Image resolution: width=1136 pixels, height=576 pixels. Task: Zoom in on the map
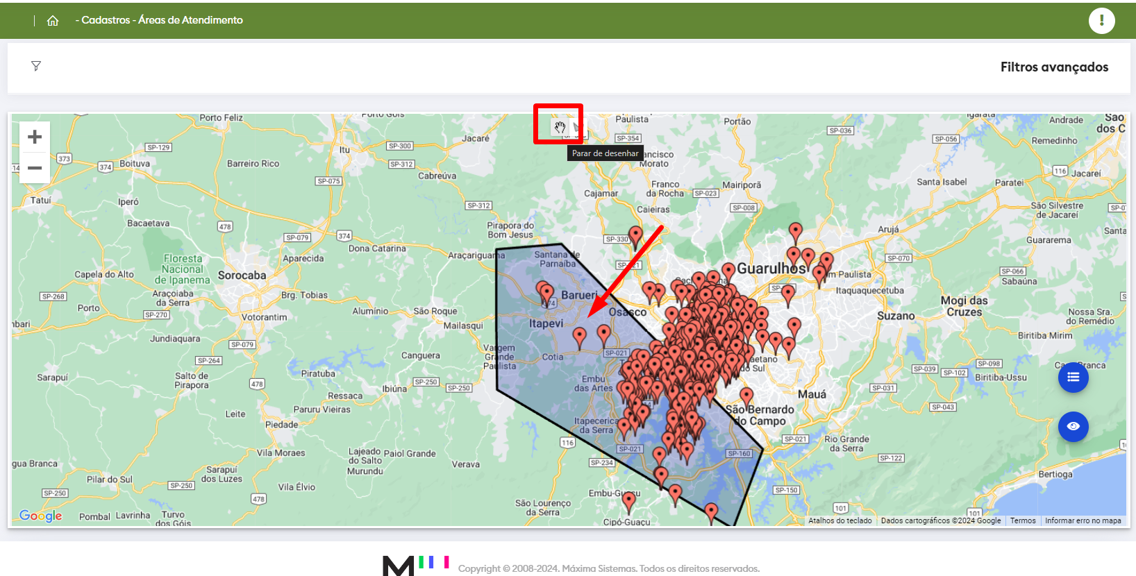pos(35,137)
